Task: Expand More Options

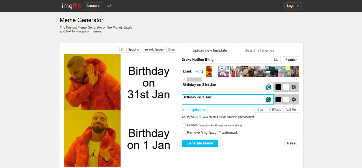Action: [x=193, y=110]
